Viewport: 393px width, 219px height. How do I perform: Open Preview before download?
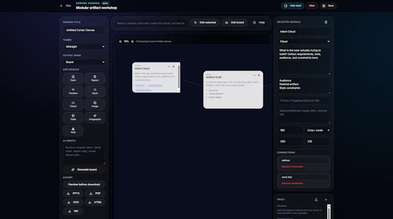point(84,185)
